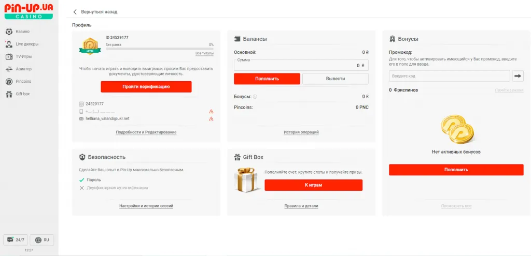
Task: Open the Все титулы link
Action: pyautogui.click(x=204, y=53)
